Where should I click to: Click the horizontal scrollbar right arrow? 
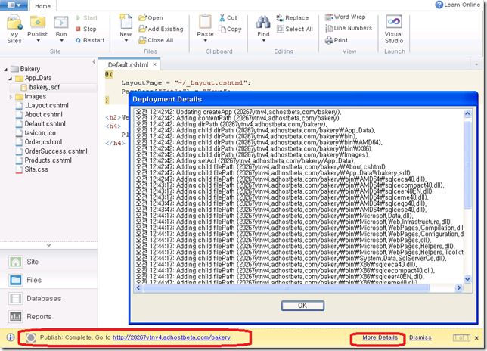(458, 288)
